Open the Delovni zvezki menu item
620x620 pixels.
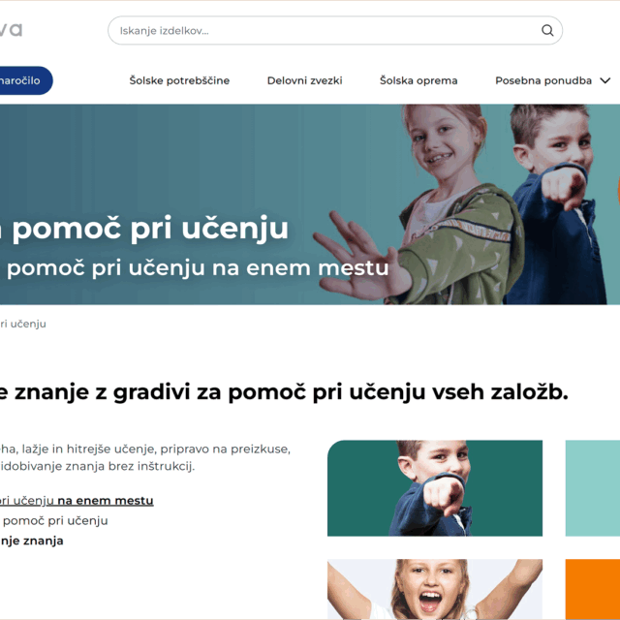click(x=304, y=80)
